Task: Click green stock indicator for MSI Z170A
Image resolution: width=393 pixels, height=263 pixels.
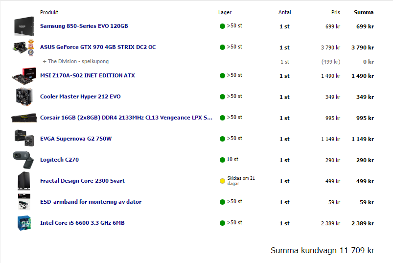Action: coord(222,75)
